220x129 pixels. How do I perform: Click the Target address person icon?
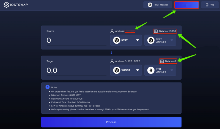tap(112, 61)
